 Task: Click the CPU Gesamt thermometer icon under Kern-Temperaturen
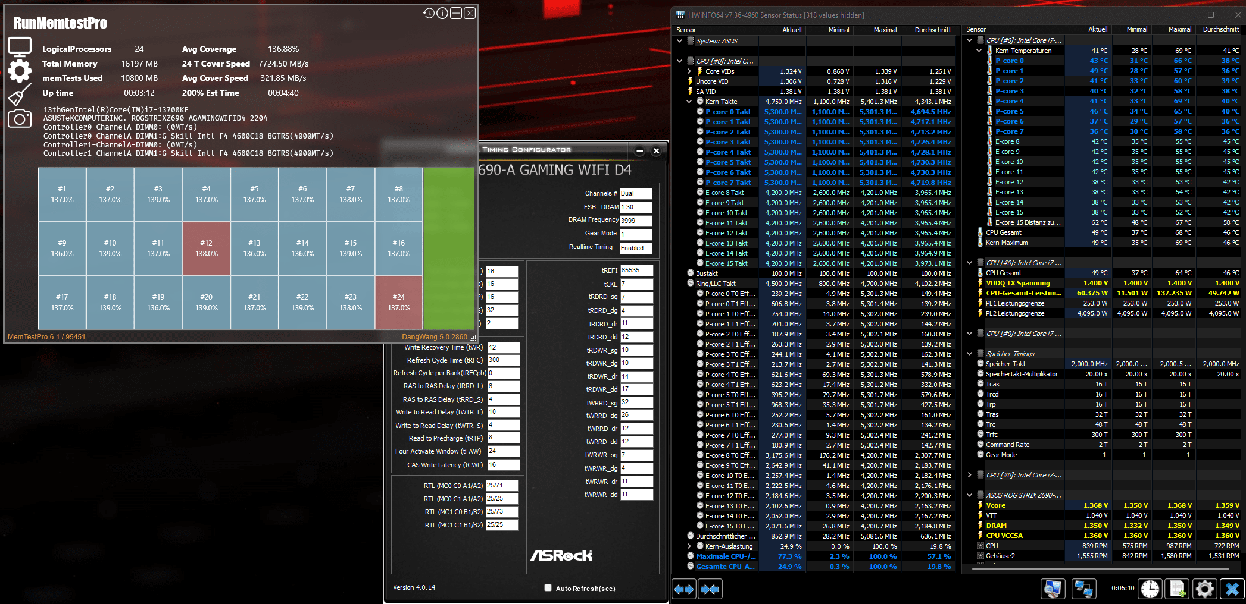point(980,232)
